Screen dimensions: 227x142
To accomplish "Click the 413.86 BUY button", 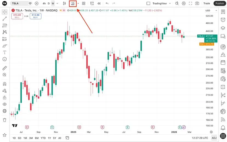I will pos(36,16).
